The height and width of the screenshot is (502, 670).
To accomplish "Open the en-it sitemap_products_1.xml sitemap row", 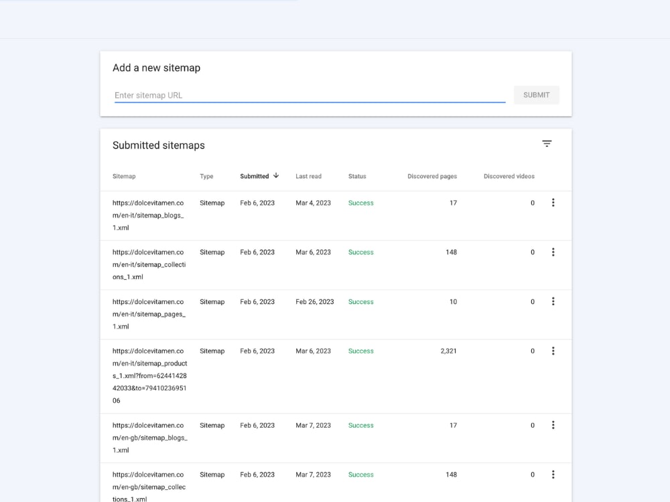I will click(336, 376).
